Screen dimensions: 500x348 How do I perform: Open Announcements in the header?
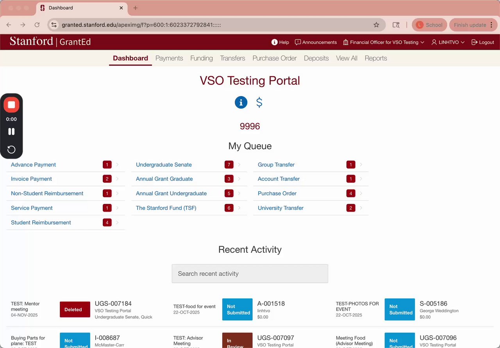(x=316, y=42)
